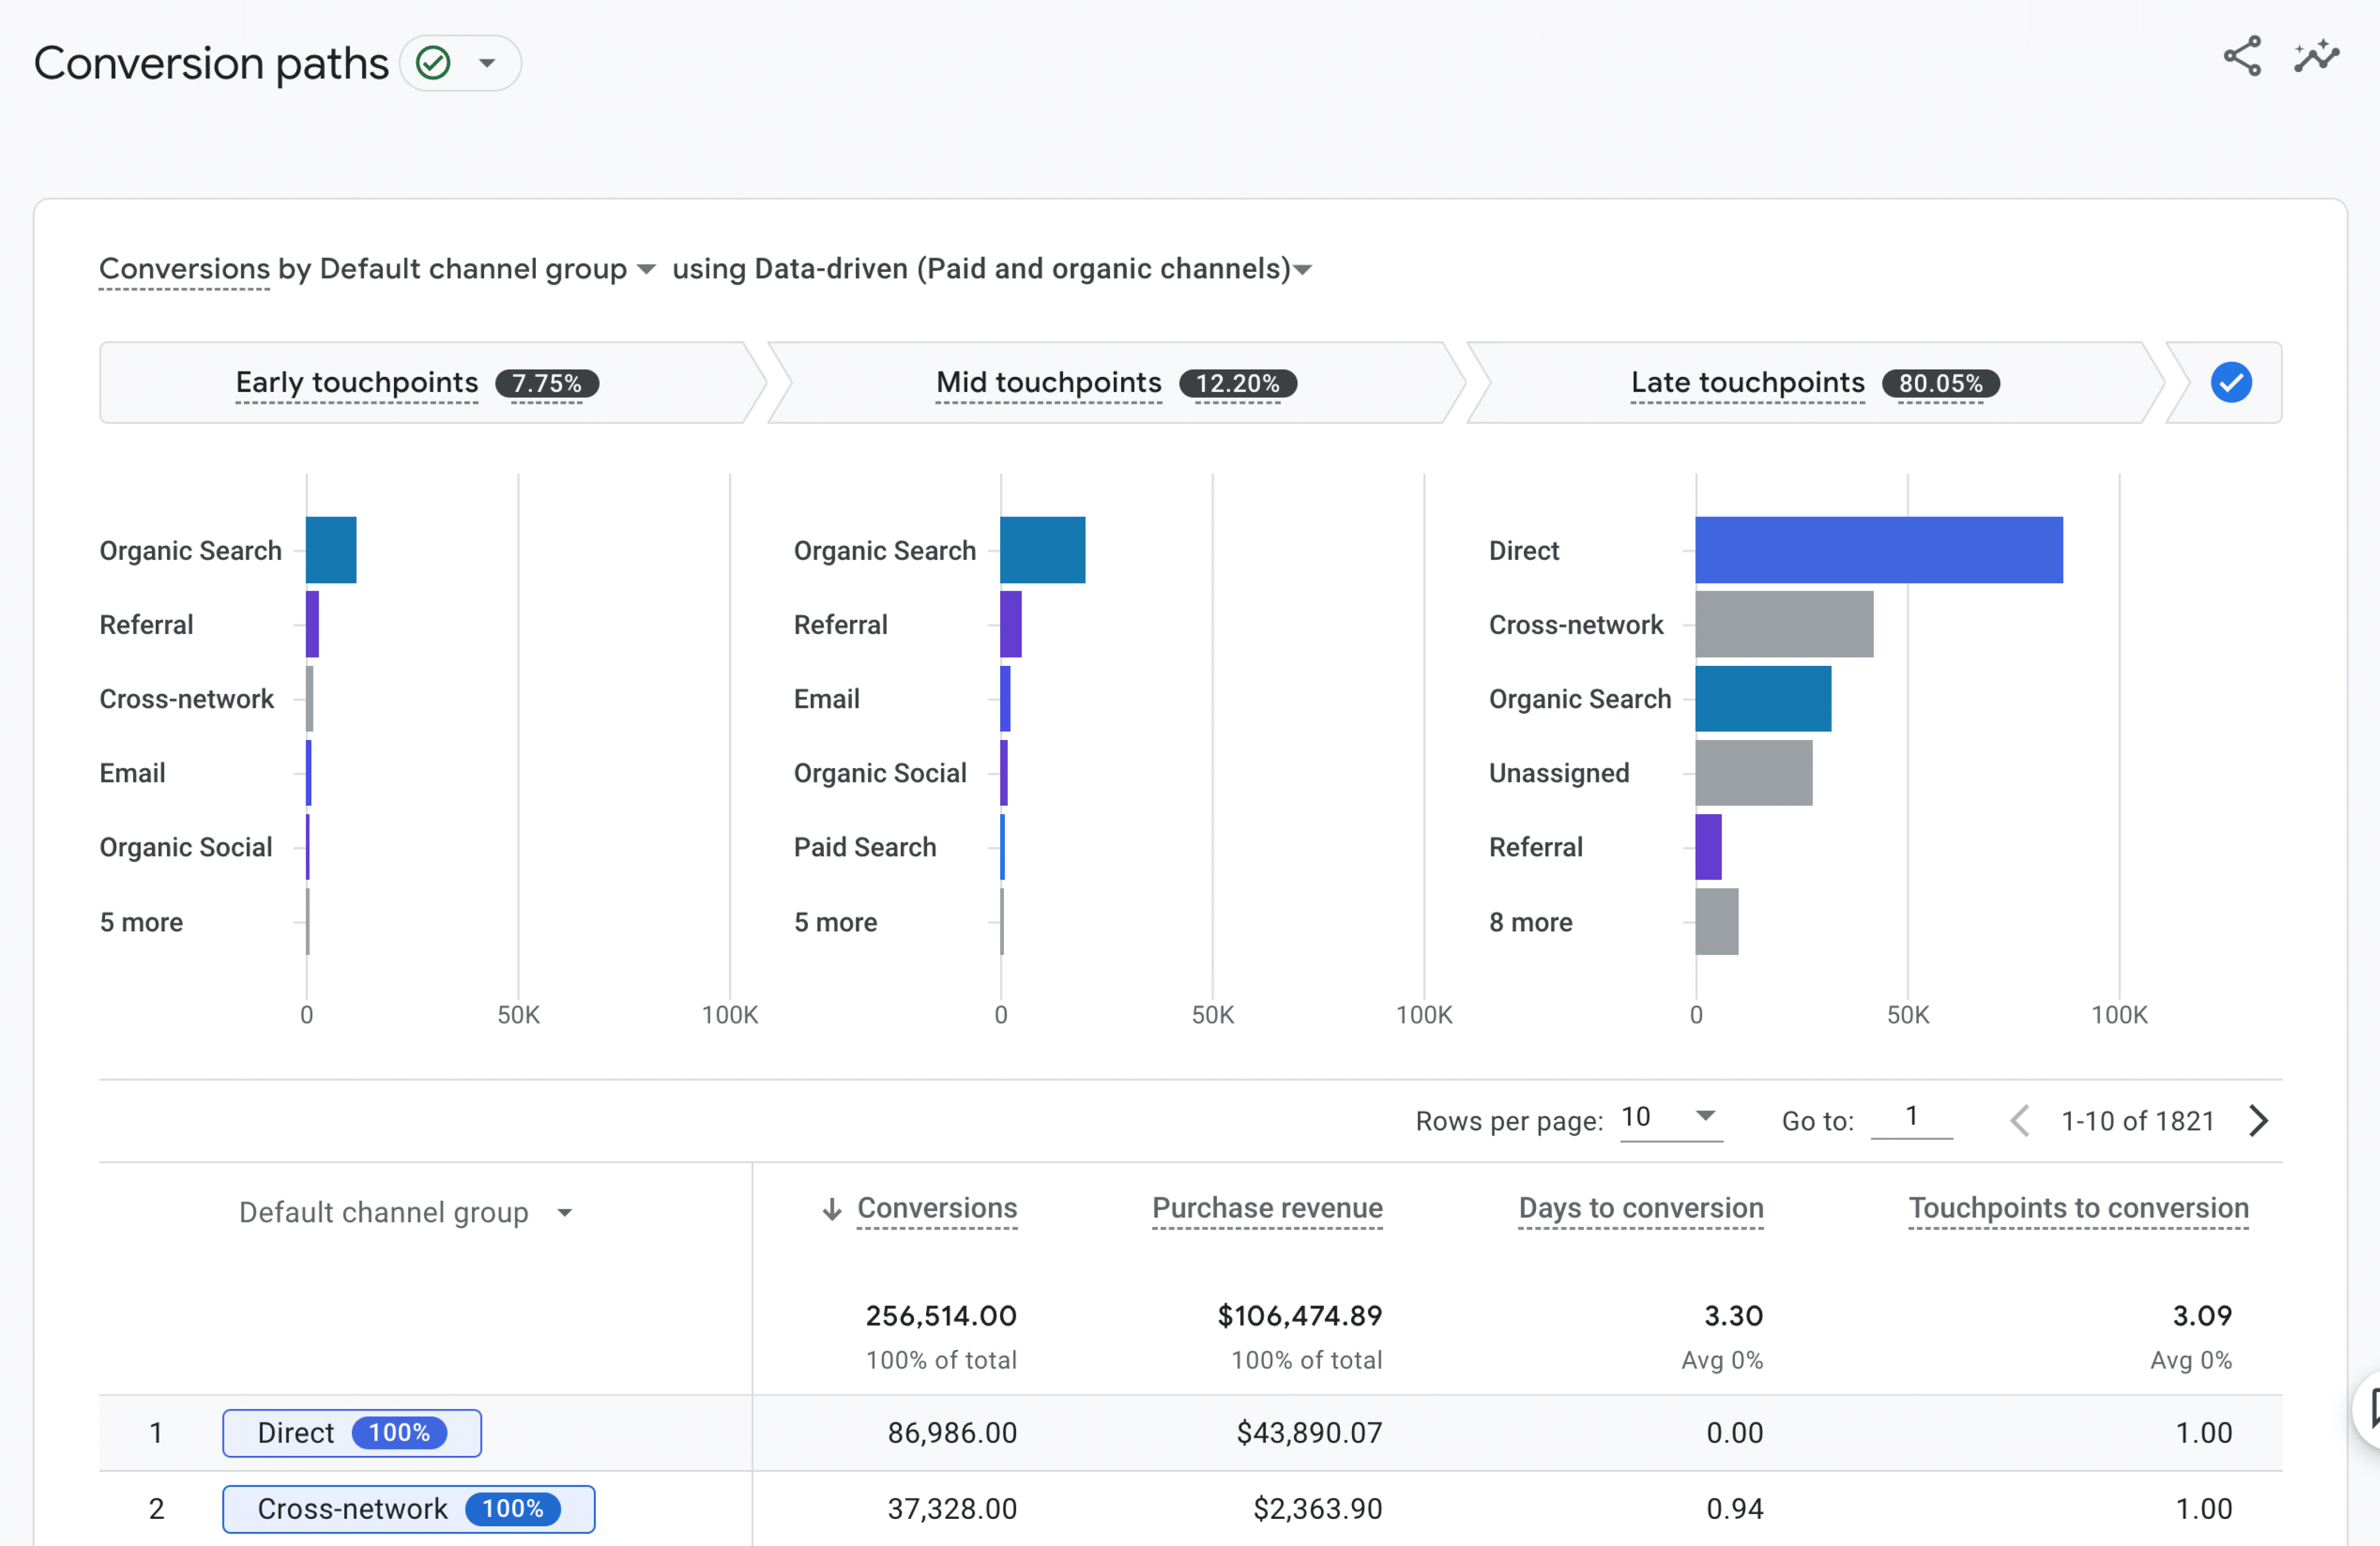Image resolution: width=2380 pixels, height=1546 pixels.
Task: Select the Late touchpoints segment
Action: pyautogui.click(x=1747, y=383)
